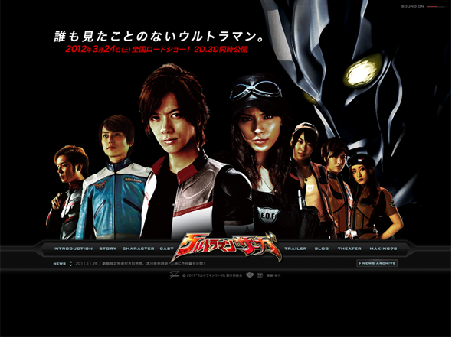Open the CAST section
This screenshot has width=452, height=338.
tap(166, 249)
